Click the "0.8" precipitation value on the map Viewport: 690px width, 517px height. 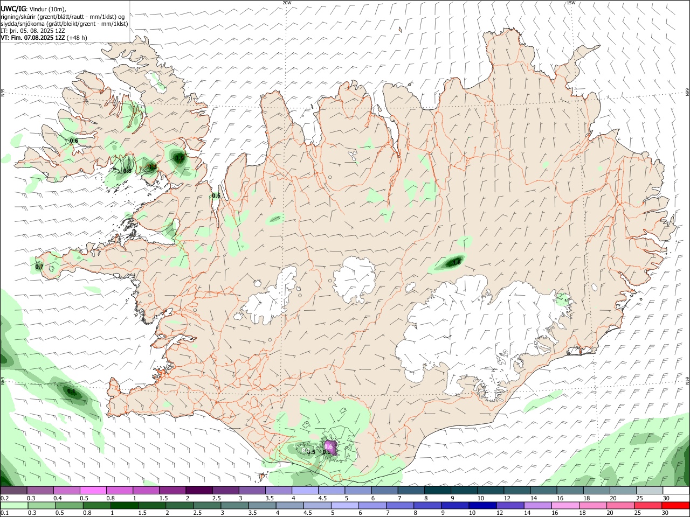(127, 171)
